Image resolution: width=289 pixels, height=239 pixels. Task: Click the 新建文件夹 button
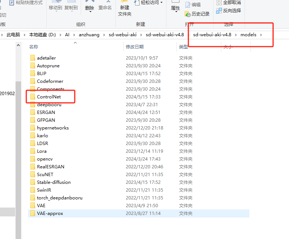click(x=125, y=9)
